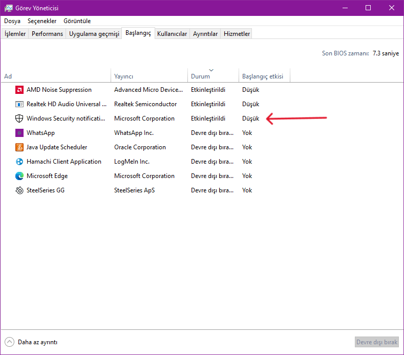The width and height of the screenshot is (404, 355).
Task: Click Devre dışı bıra... status in Java row
Action: (x=212, y=147)
